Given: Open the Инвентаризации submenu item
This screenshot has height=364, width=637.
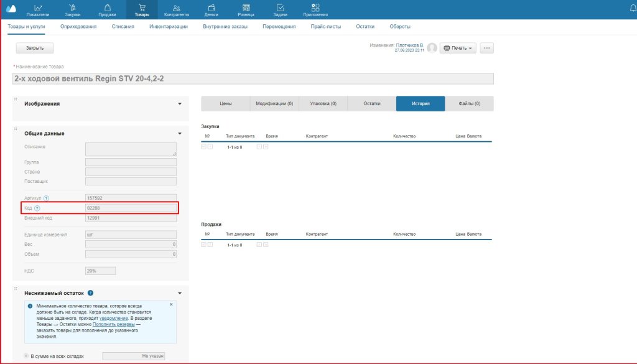Looking at the screenshot, I should tap(168, 27).
